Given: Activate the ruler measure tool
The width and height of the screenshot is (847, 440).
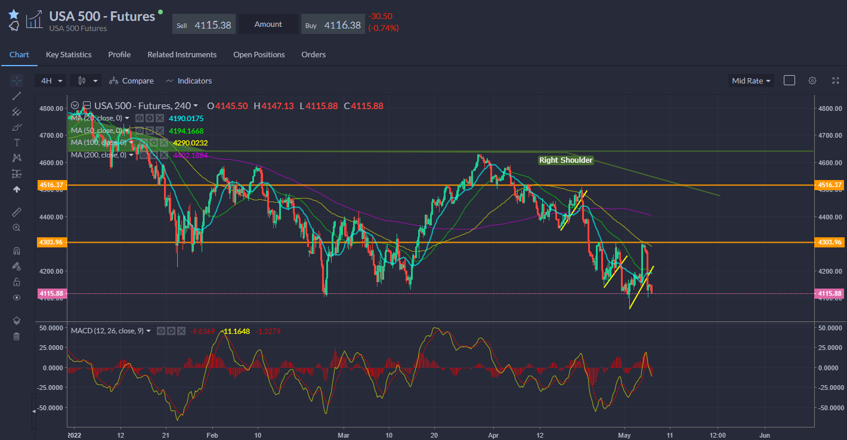Looking at the screenshot, I should click(17, 212).
